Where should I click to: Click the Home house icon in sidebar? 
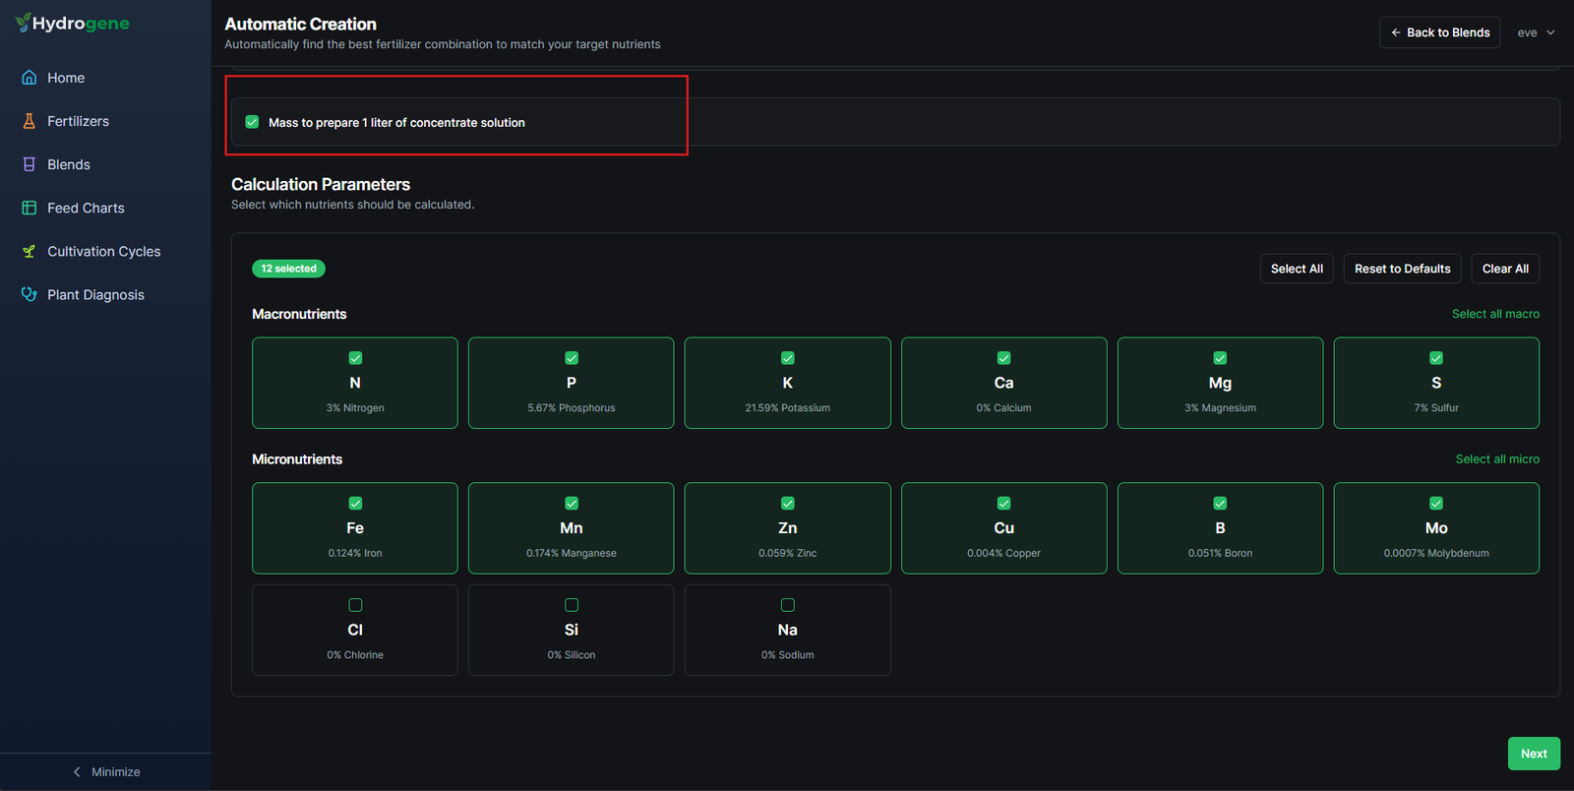click(x=30, y=78)
